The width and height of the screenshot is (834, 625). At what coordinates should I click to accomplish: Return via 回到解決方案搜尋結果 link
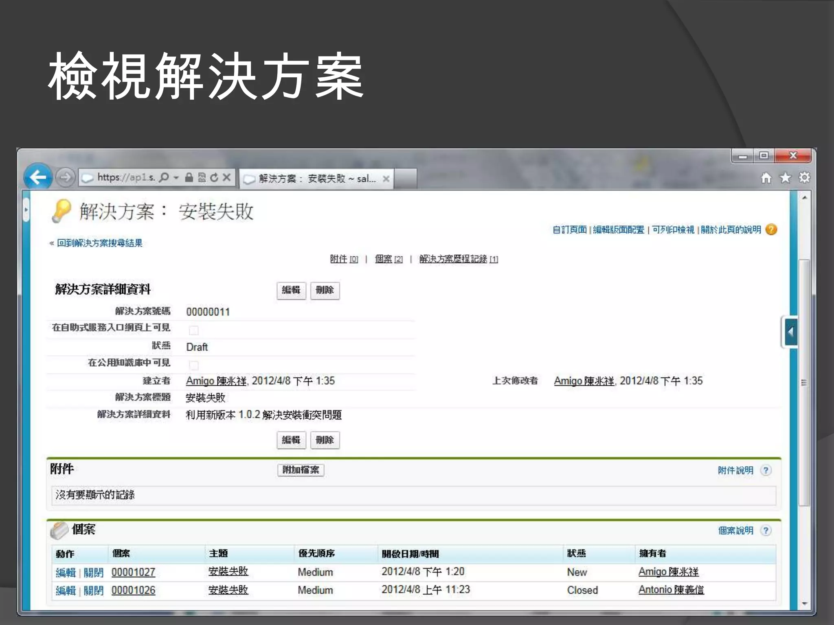coord(99,243)
